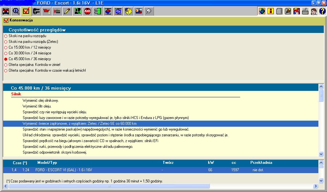Select the 'Wymienić filtr oleju' task line
Image resolution: width=327 pixels, height=192 pixels.
[37, 106]
